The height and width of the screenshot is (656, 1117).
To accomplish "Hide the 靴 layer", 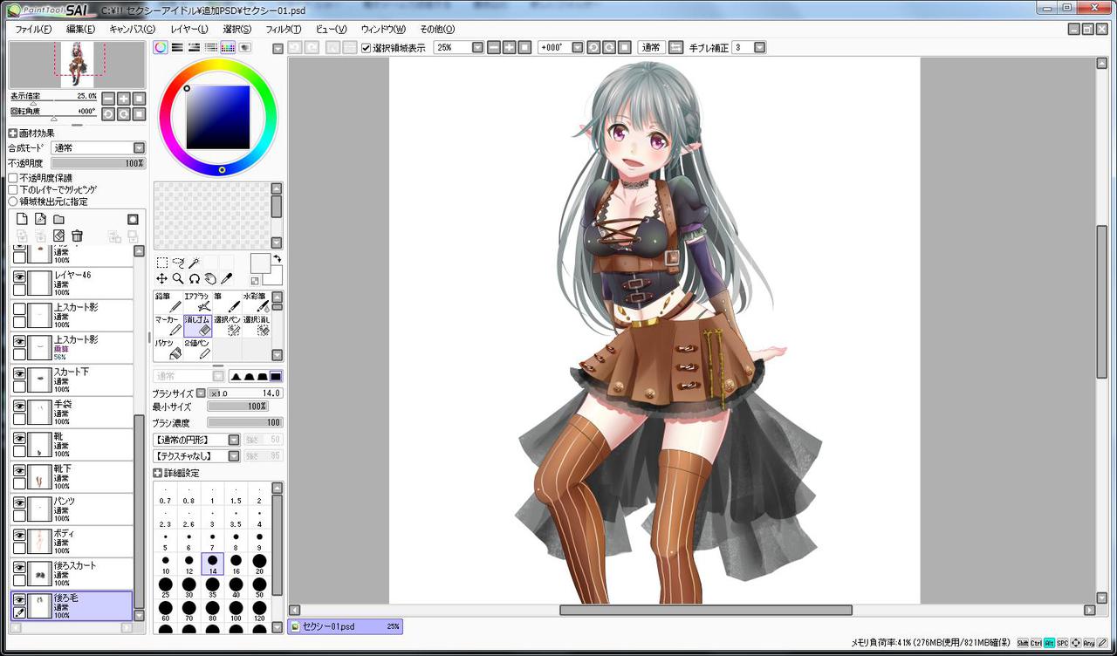I will 19,437.
